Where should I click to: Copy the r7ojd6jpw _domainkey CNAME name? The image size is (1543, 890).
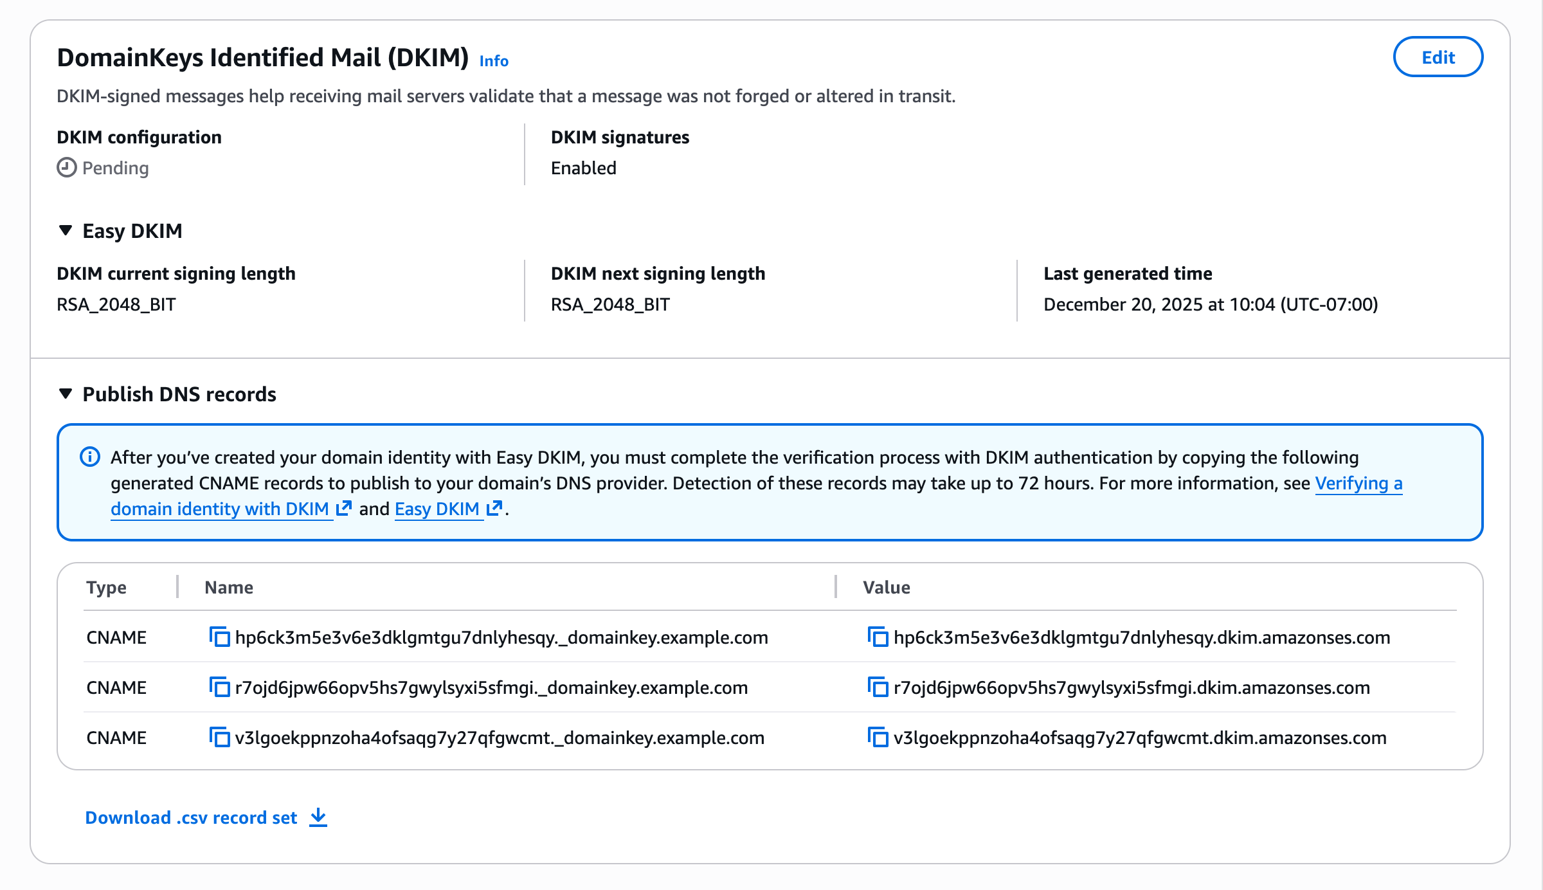pos(219,687)
